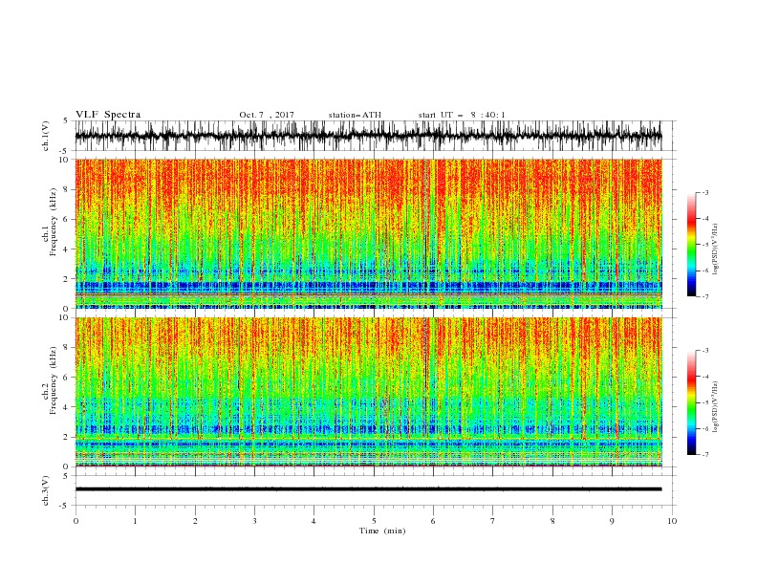Click the "7" tick on the time axis

click(493, 521)
